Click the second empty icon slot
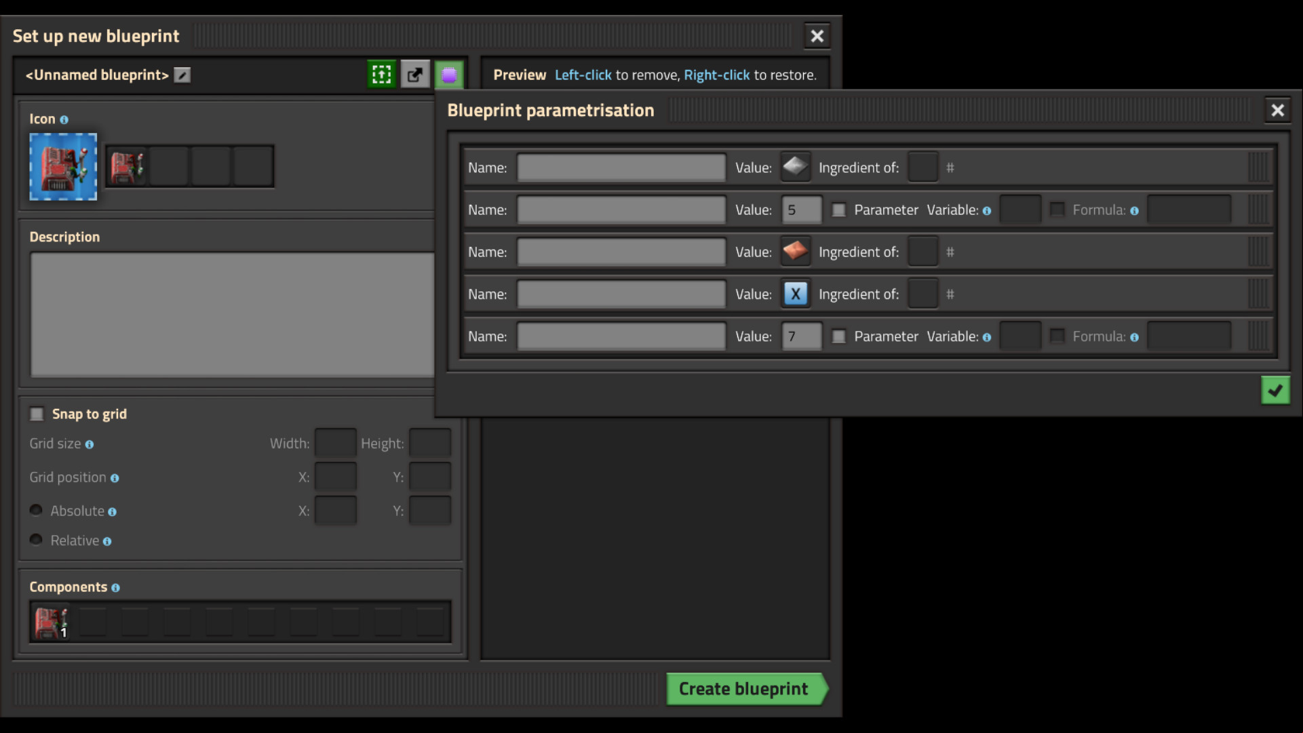1303x733 pixels. pyautogui.click(x=169, y=166)
